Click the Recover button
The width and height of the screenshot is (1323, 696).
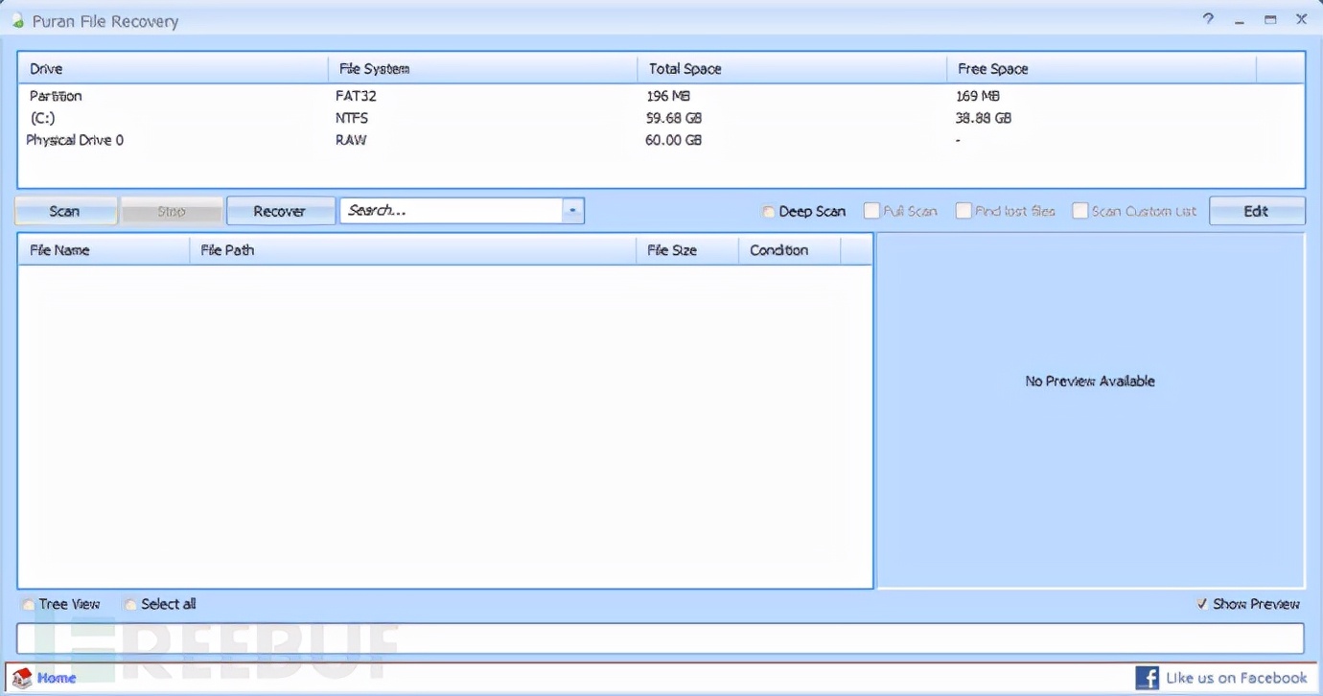tap(280, 211)
